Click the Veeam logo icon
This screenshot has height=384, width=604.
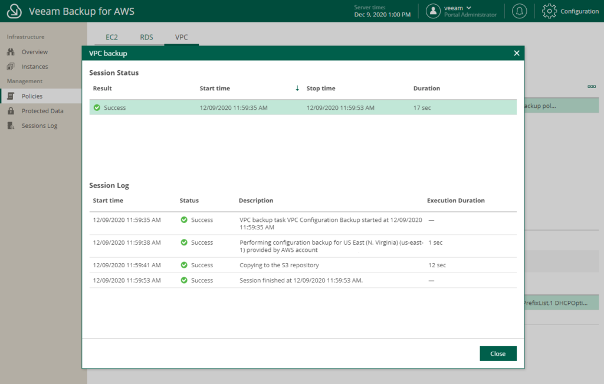point(14,11)
